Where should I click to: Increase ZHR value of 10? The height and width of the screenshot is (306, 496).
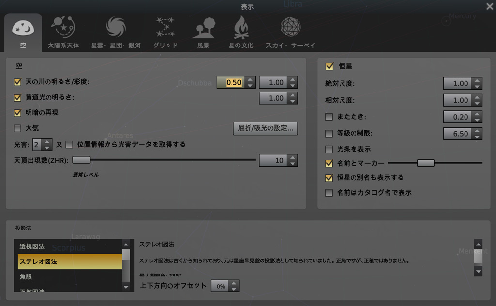click(293, 157)
